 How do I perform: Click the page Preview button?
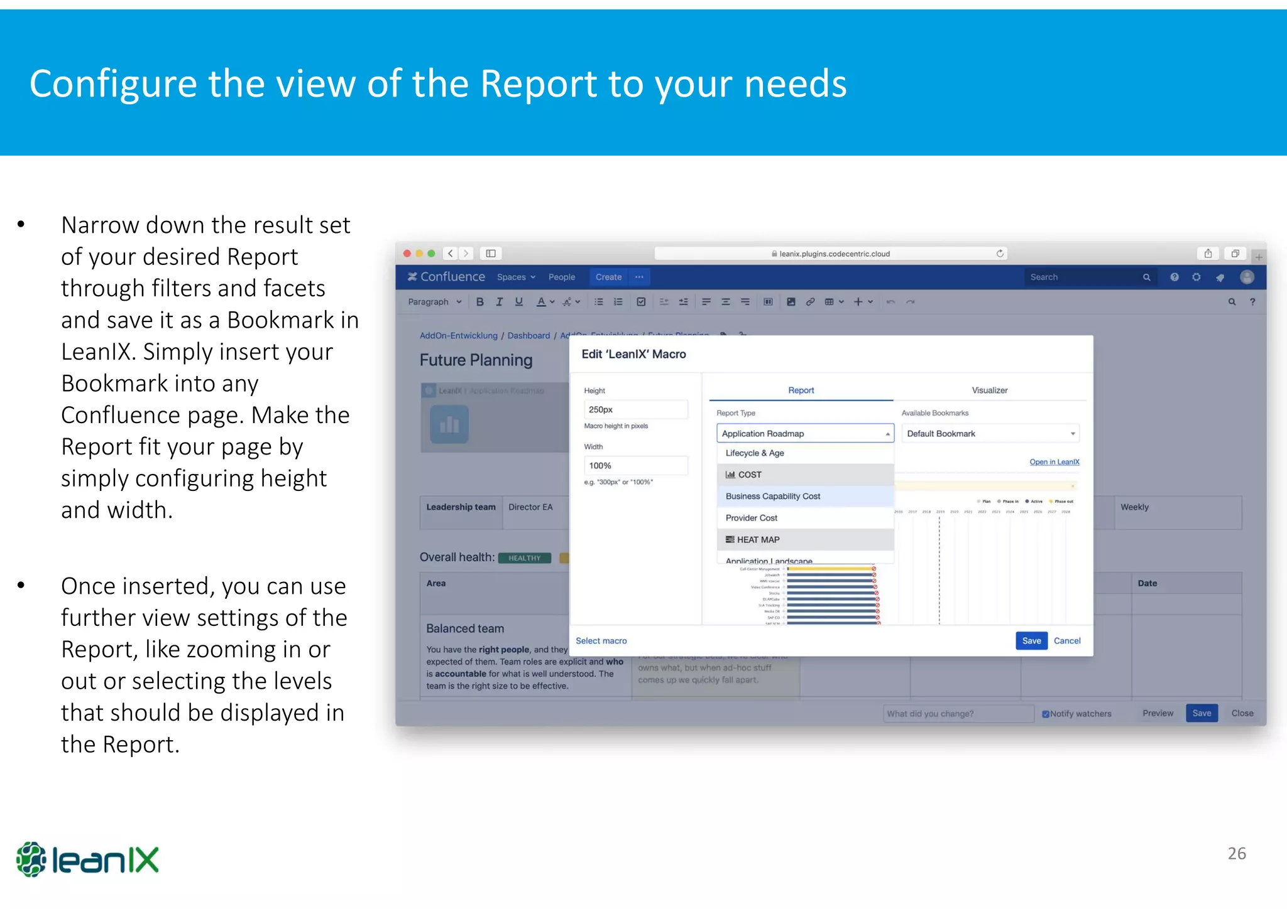1158,713
